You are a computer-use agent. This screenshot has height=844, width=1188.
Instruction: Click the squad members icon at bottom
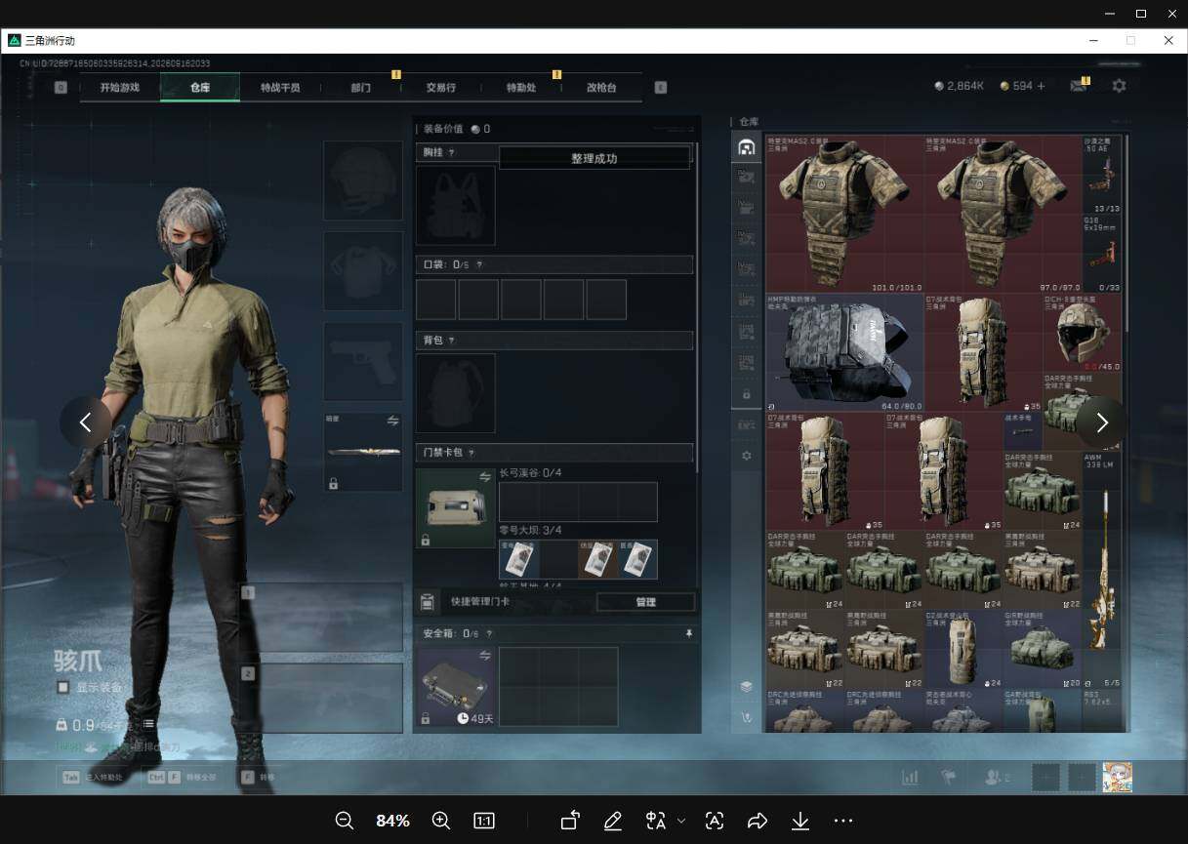pyautogui.click(x=996, y=777)
